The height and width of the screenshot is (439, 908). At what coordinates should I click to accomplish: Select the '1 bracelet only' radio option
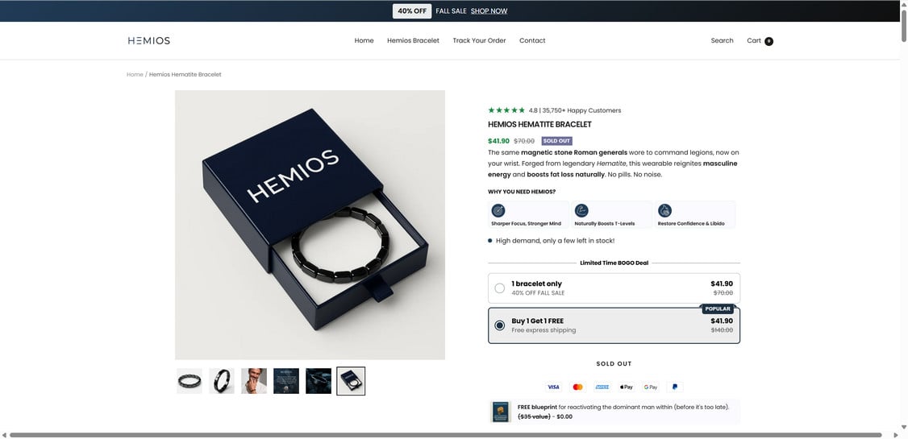(x=500, y=288)
